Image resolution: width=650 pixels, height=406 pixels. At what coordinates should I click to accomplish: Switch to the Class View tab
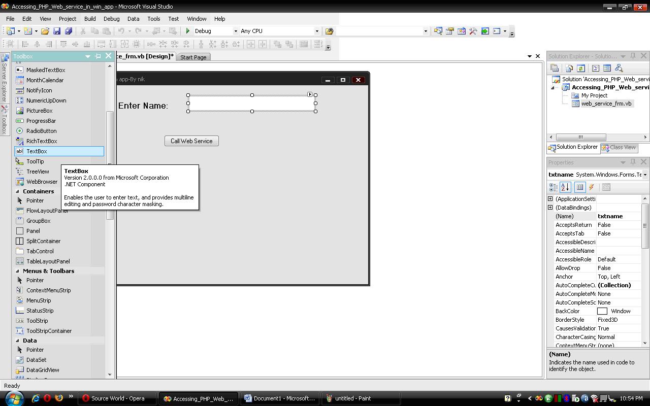click(x=619, y=148)
